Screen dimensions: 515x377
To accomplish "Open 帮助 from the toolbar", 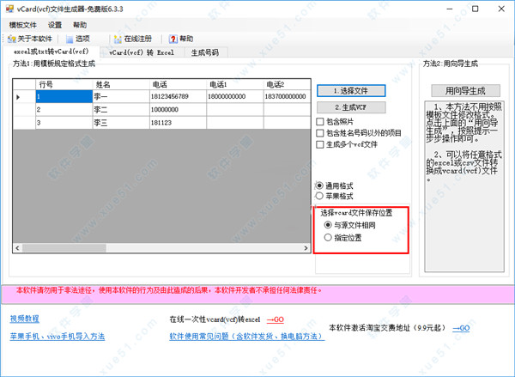I will [181, 39].
